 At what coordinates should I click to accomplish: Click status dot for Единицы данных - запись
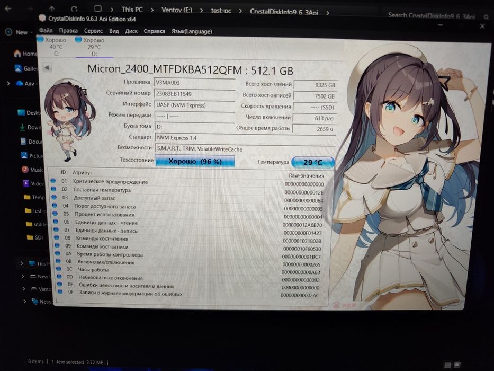point(56,229)
